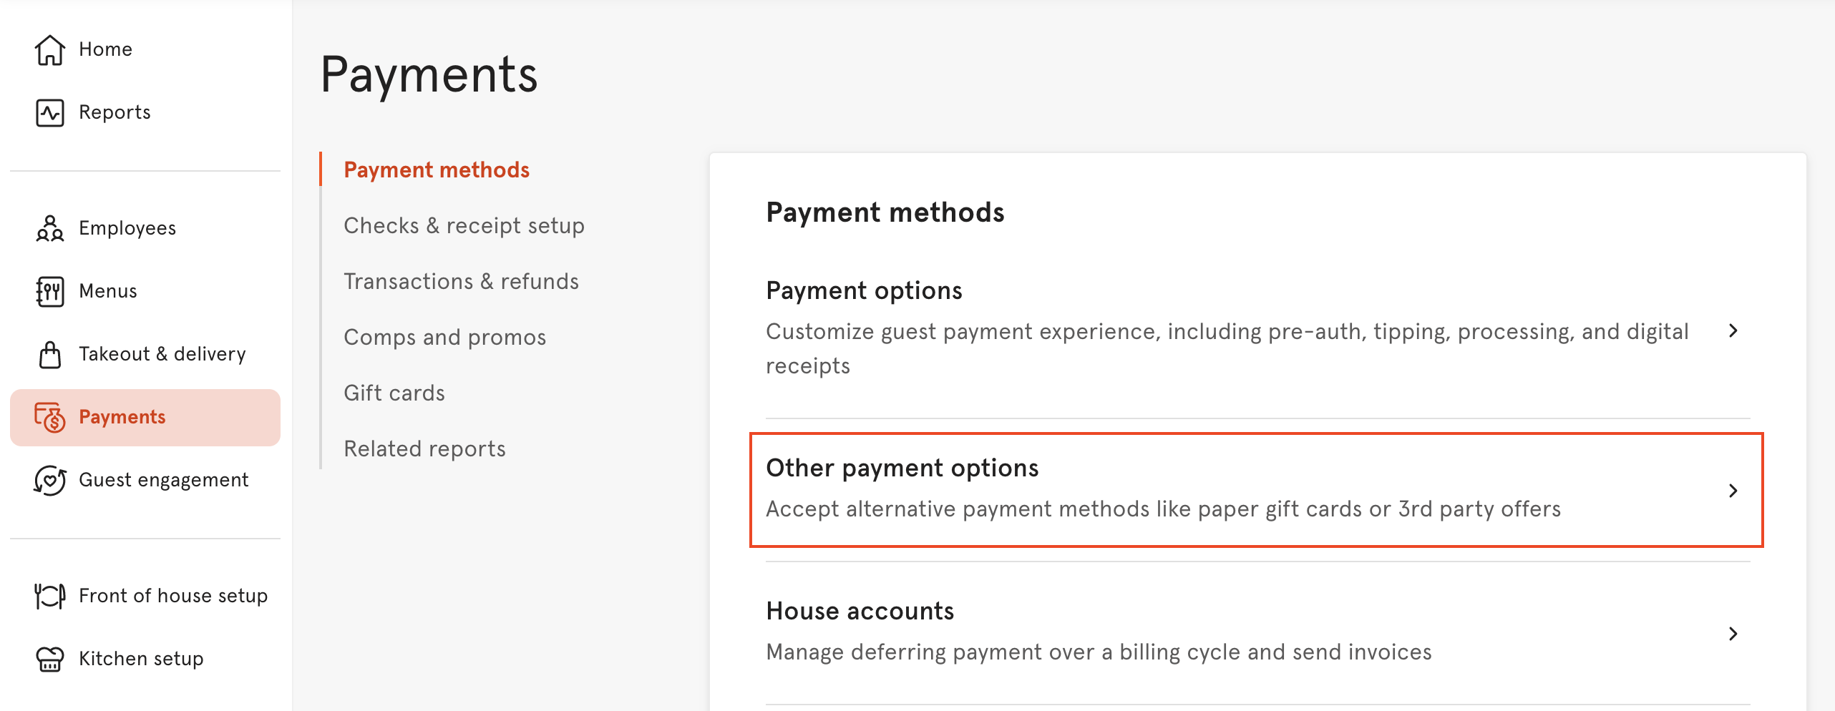Open Other payment options chevron arrow
The height and width of the screenshot is (711, 1835).
(1733, 491)
